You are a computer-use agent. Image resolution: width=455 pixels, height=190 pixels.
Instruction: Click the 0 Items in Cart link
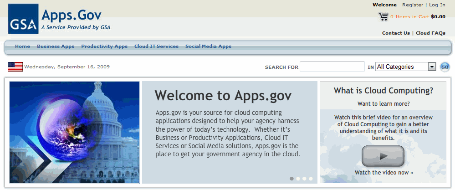click(x=409, y=17)
